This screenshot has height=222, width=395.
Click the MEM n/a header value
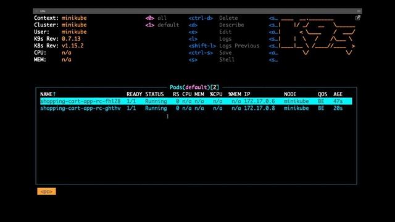pyautogui.click(x=67, y=60)
